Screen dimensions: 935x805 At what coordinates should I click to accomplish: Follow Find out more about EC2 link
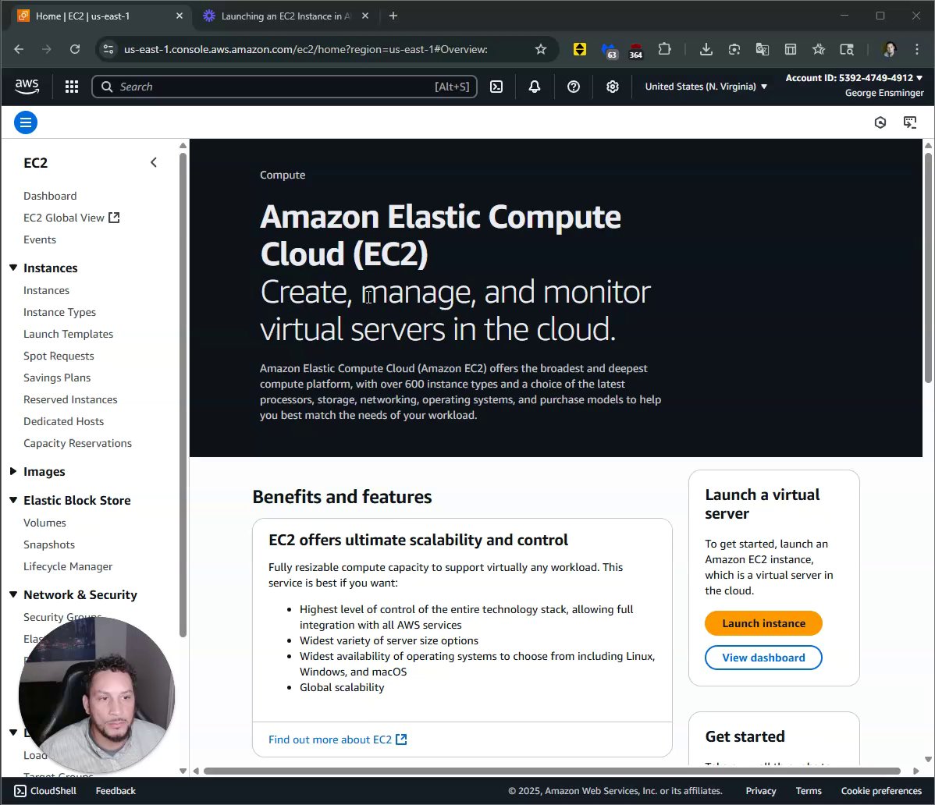tap(337, 739)
